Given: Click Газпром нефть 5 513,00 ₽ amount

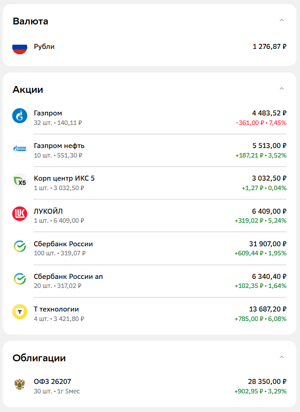Looking at the screenshot, I should [269, 146].
